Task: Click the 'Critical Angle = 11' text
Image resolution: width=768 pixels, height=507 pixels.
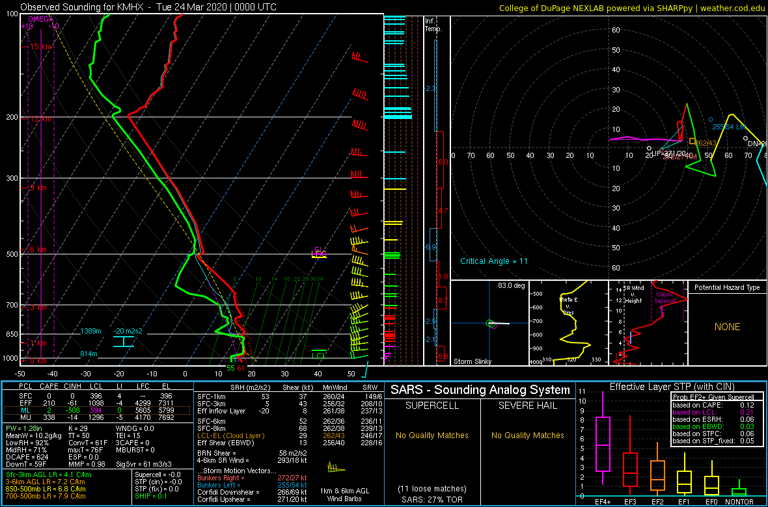Action: 494,261
